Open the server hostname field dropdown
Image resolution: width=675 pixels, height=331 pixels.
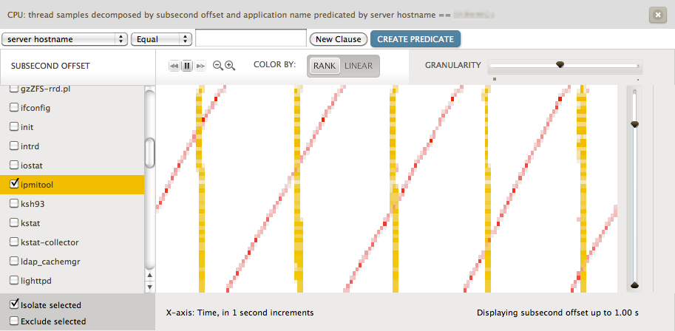tap(64, 39)
